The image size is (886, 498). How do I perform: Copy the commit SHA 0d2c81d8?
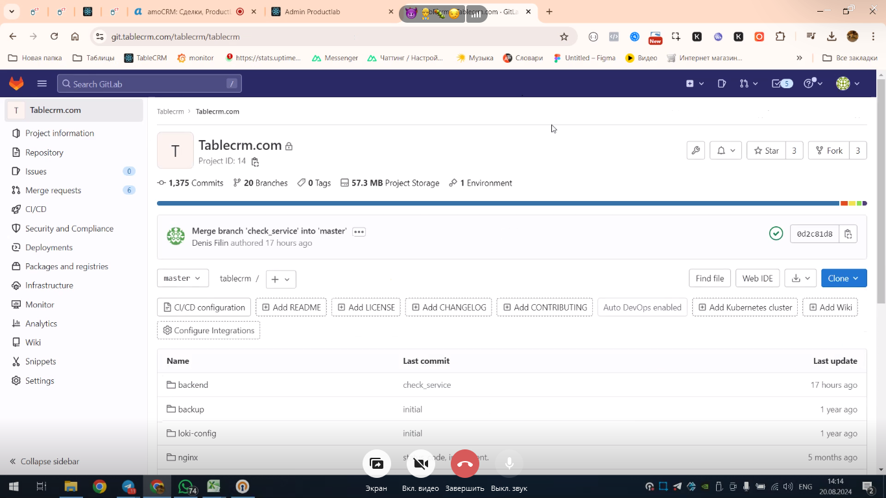[848, 234]
